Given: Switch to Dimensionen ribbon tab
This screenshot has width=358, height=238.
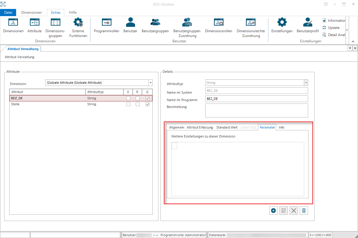Looking at the screenshot, I should click(x=31, y=13).
